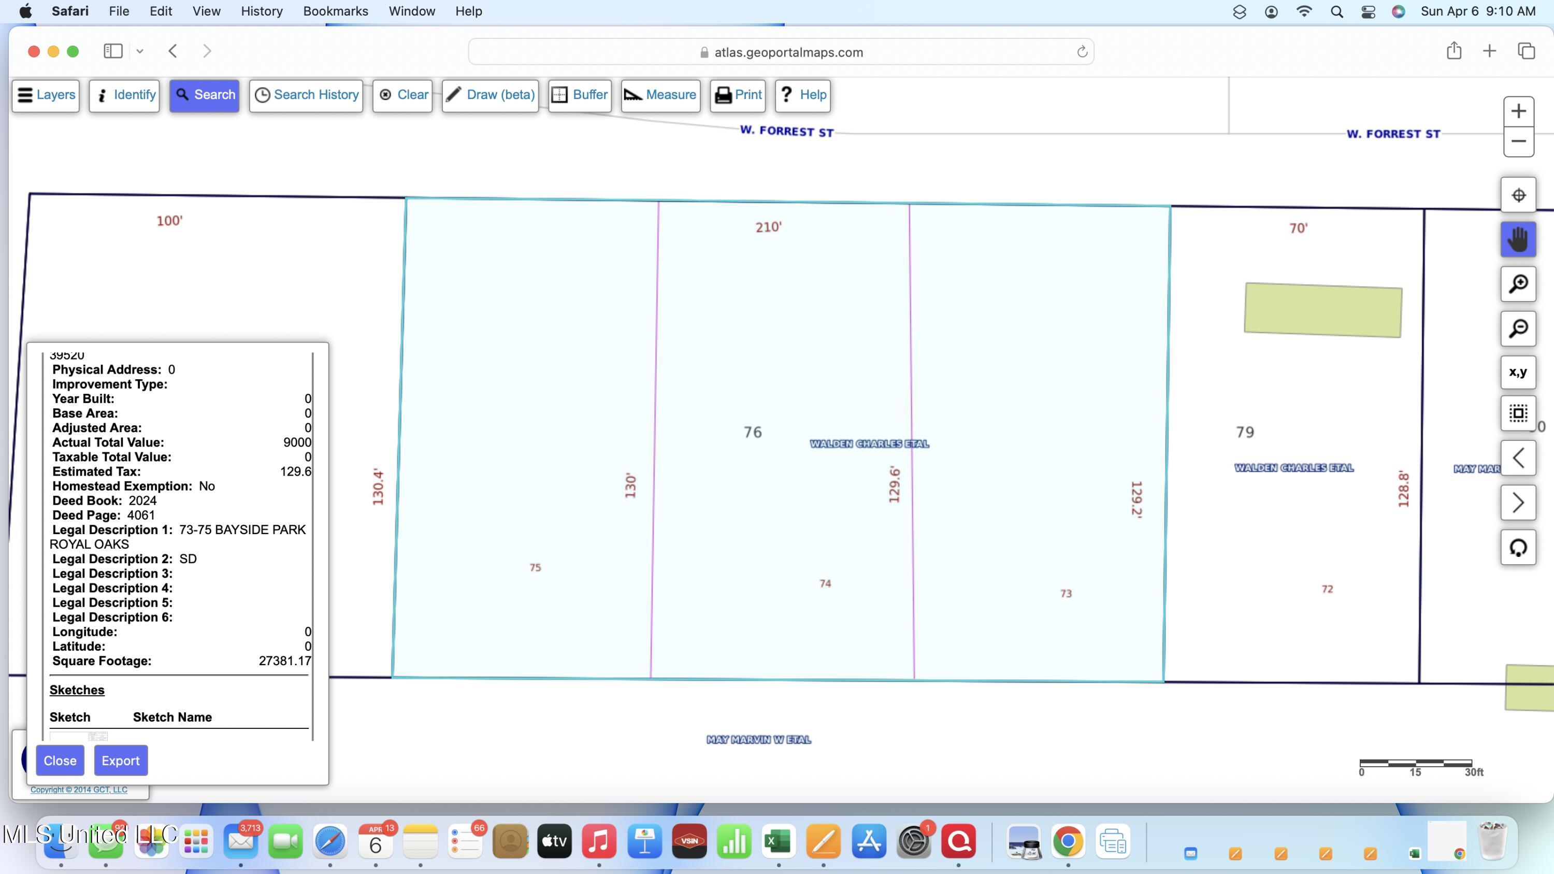Open the Bookmarks menu
The width and height of the screenshot is (1554, 874).
(x=336, y=11)
